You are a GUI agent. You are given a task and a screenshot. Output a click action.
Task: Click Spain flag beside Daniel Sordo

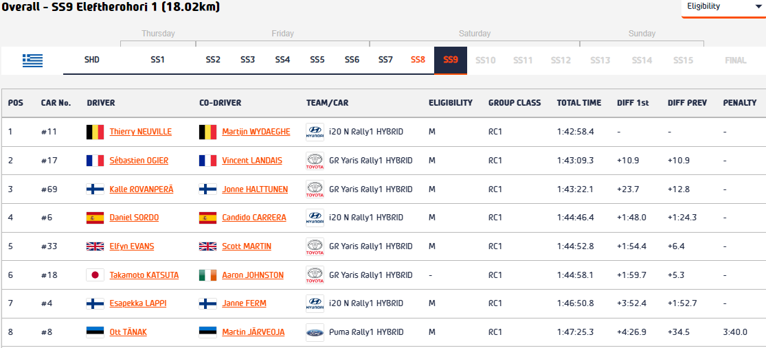[95, 218]
